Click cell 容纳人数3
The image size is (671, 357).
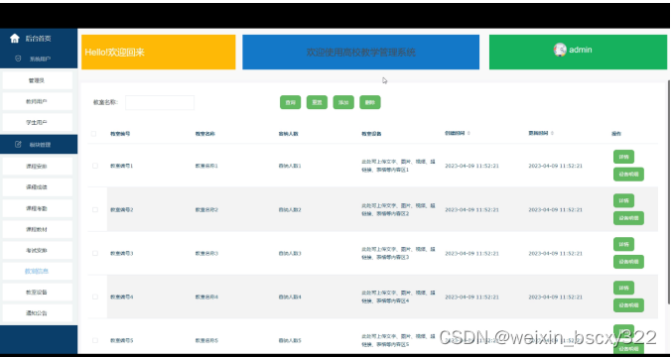(x=290, y=254)
